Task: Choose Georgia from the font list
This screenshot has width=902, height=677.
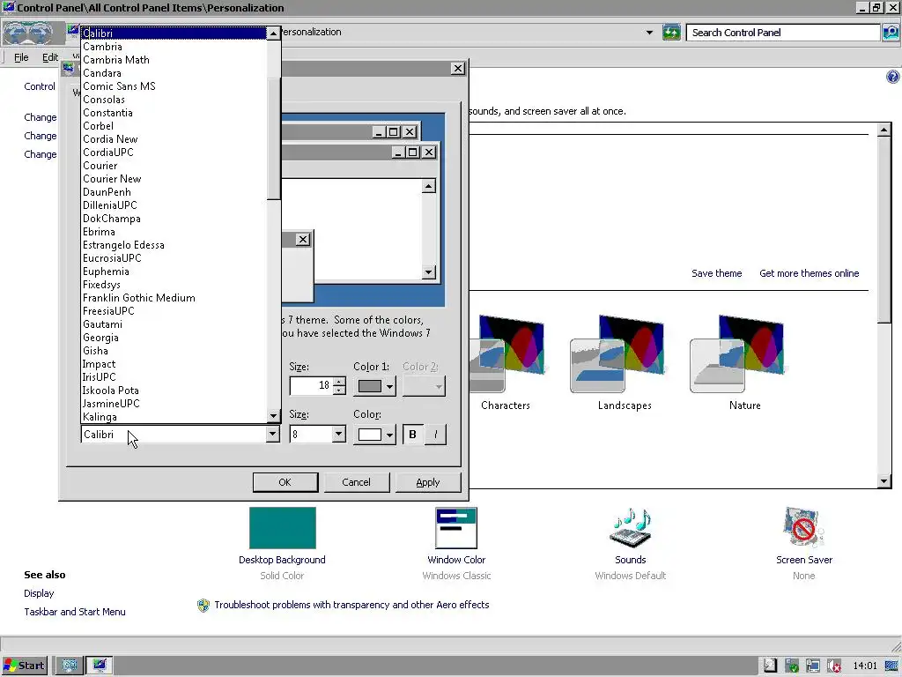Action: [174, 338]
